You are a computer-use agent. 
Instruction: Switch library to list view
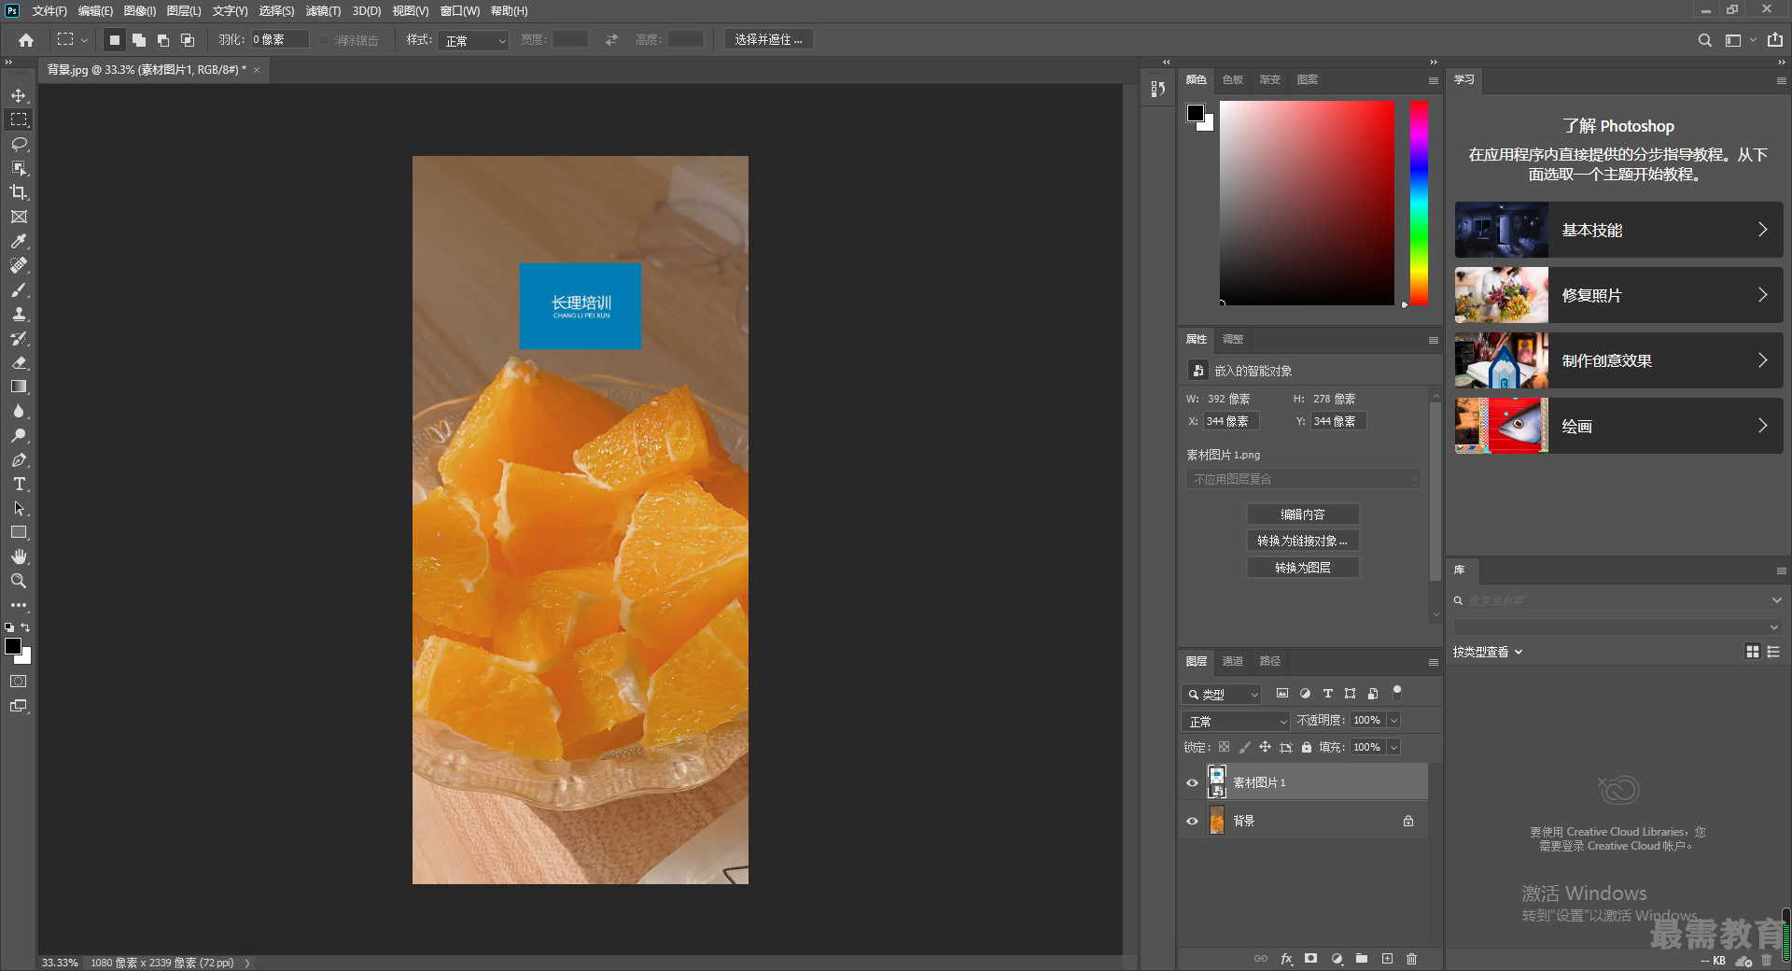point(1773,652)
